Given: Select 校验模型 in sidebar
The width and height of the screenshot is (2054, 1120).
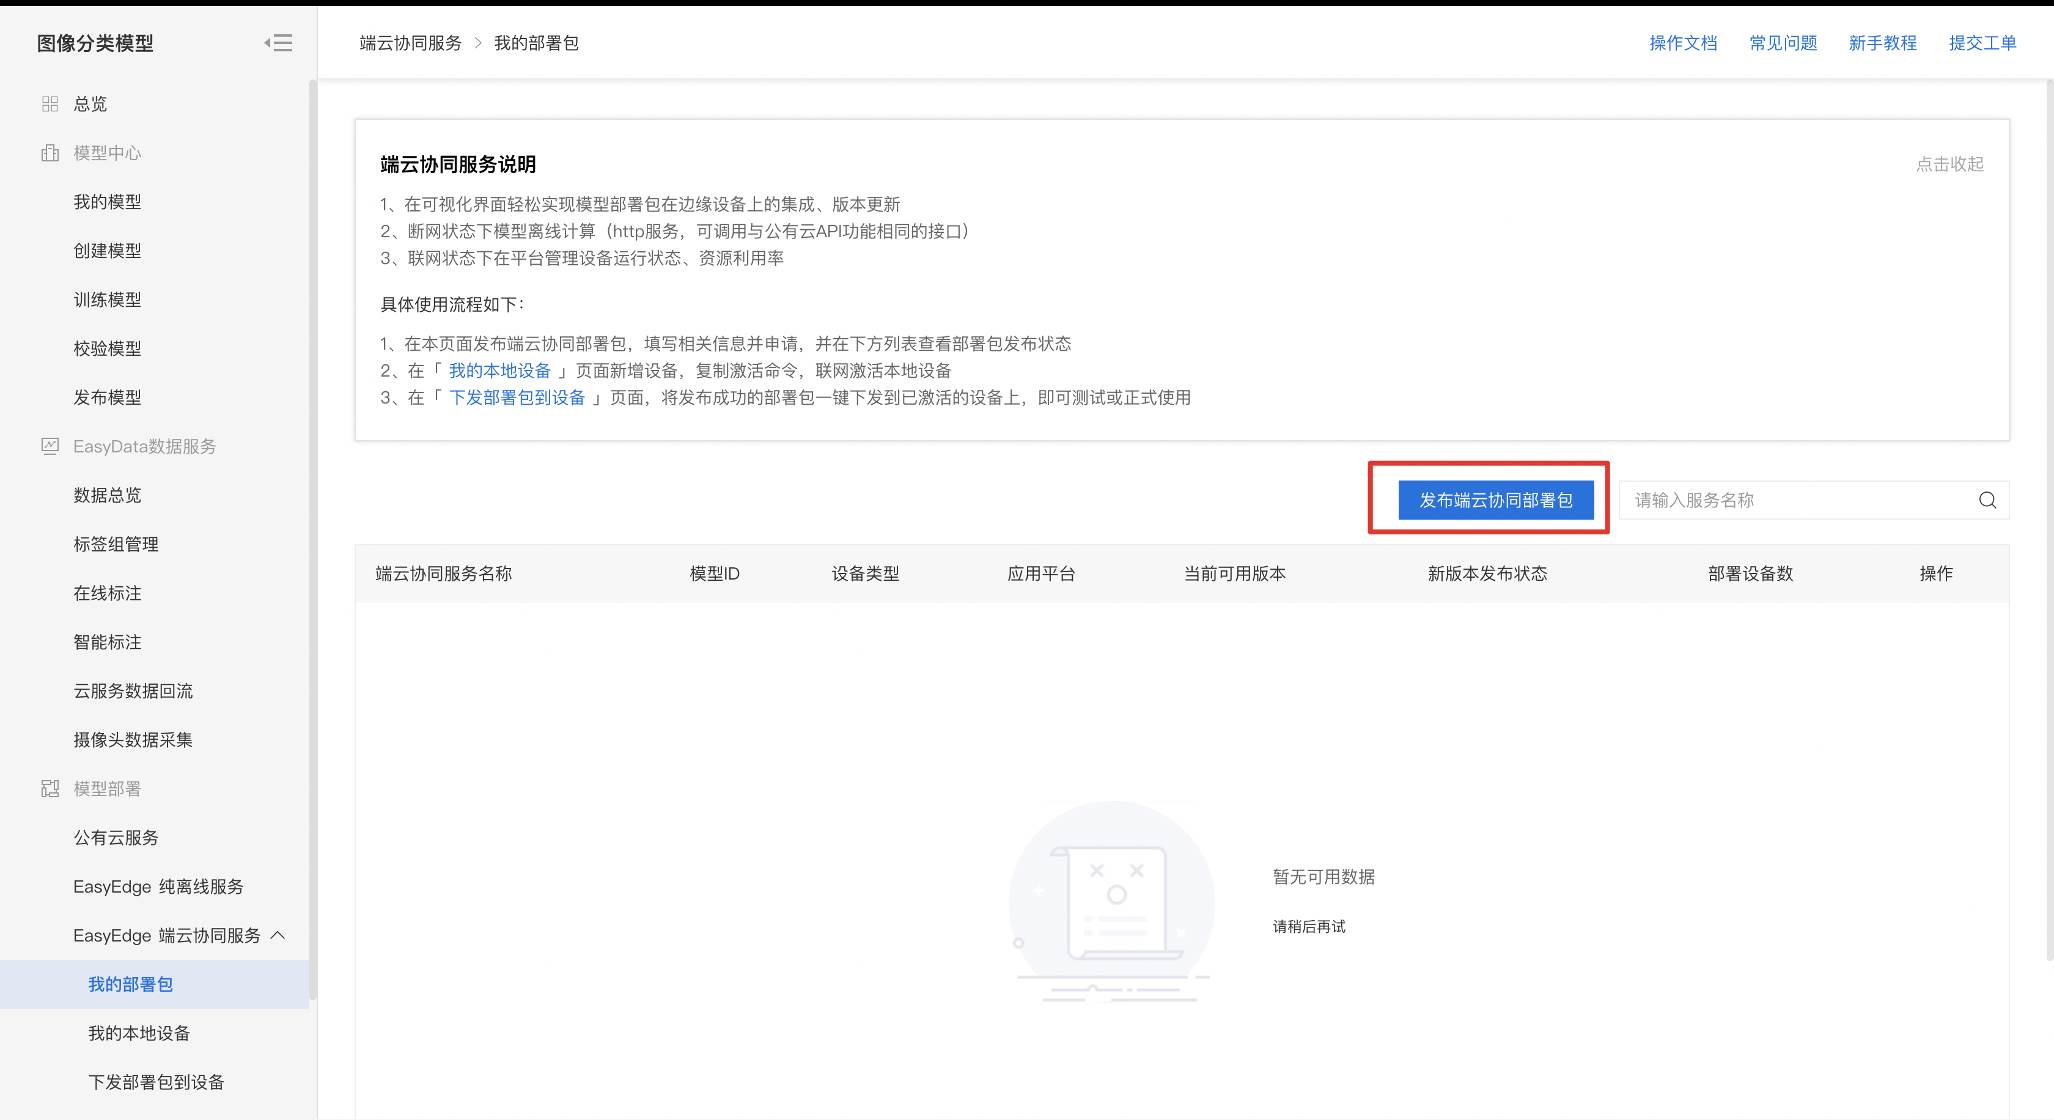Looking at the screenshot, I should [x=108, y=348].
